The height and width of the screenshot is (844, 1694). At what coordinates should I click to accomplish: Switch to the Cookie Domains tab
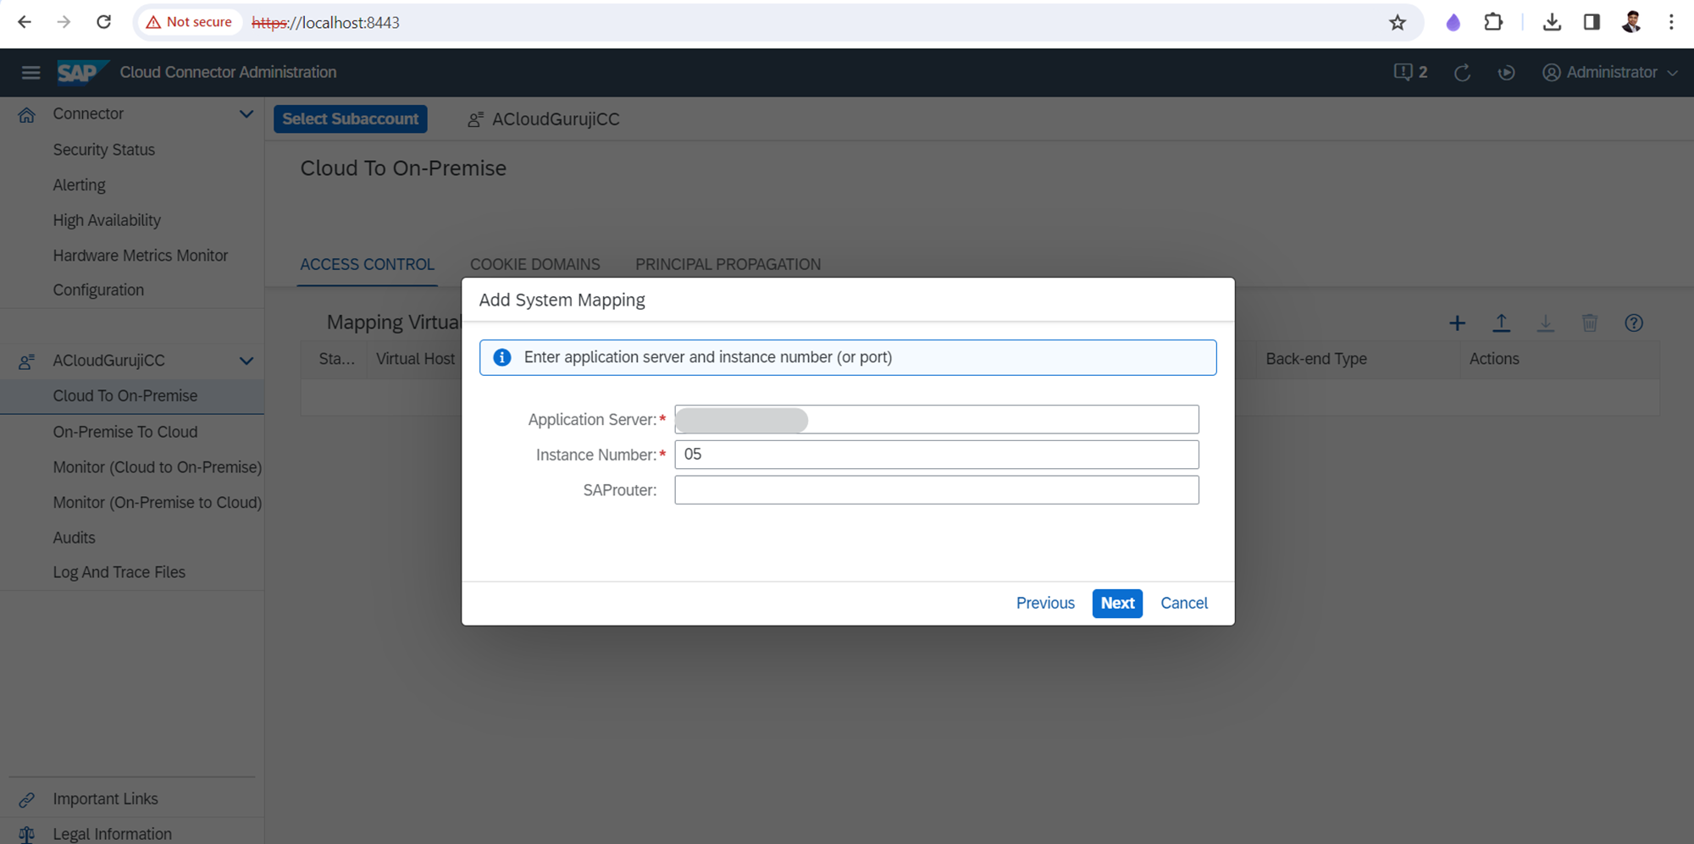(534, 265)
